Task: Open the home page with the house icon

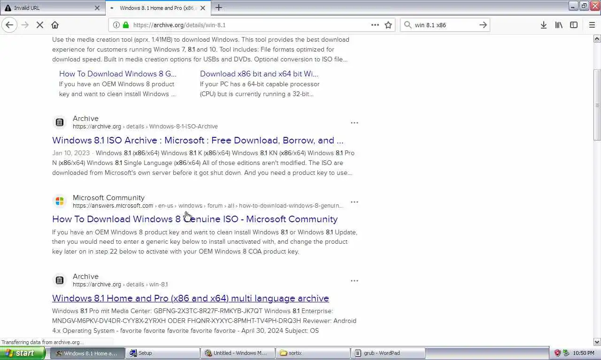Action: 55,25
